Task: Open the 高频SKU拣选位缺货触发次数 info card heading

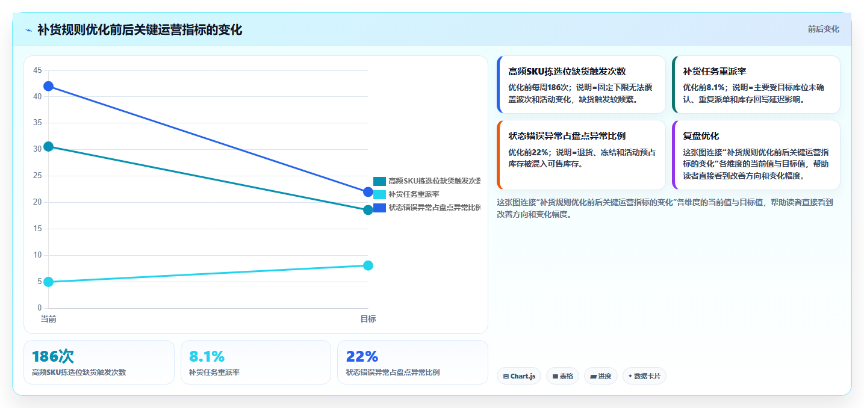Action: click(x=567, y=71)
